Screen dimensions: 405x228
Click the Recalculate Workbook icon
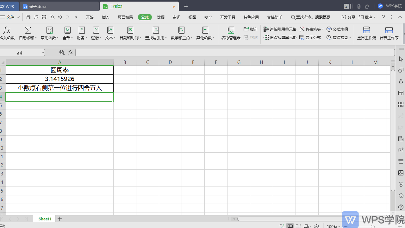366,30
